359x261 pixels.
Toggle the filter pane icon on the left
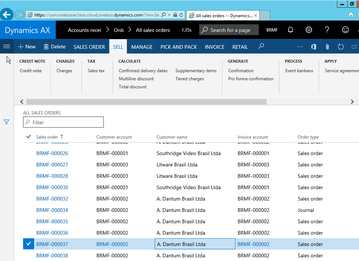6,122
